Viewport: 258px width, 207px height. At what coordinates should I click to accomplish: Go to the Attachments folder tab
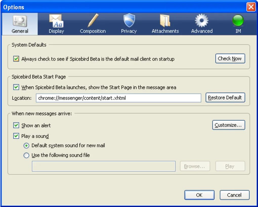click(x=165, y=24)
